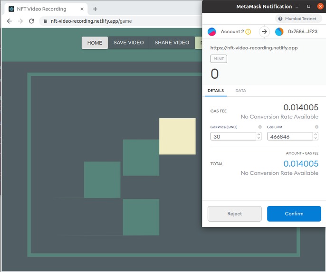Click the Gas Price info icon
This screenshot has width=326, height=272.
pos(260,127)
